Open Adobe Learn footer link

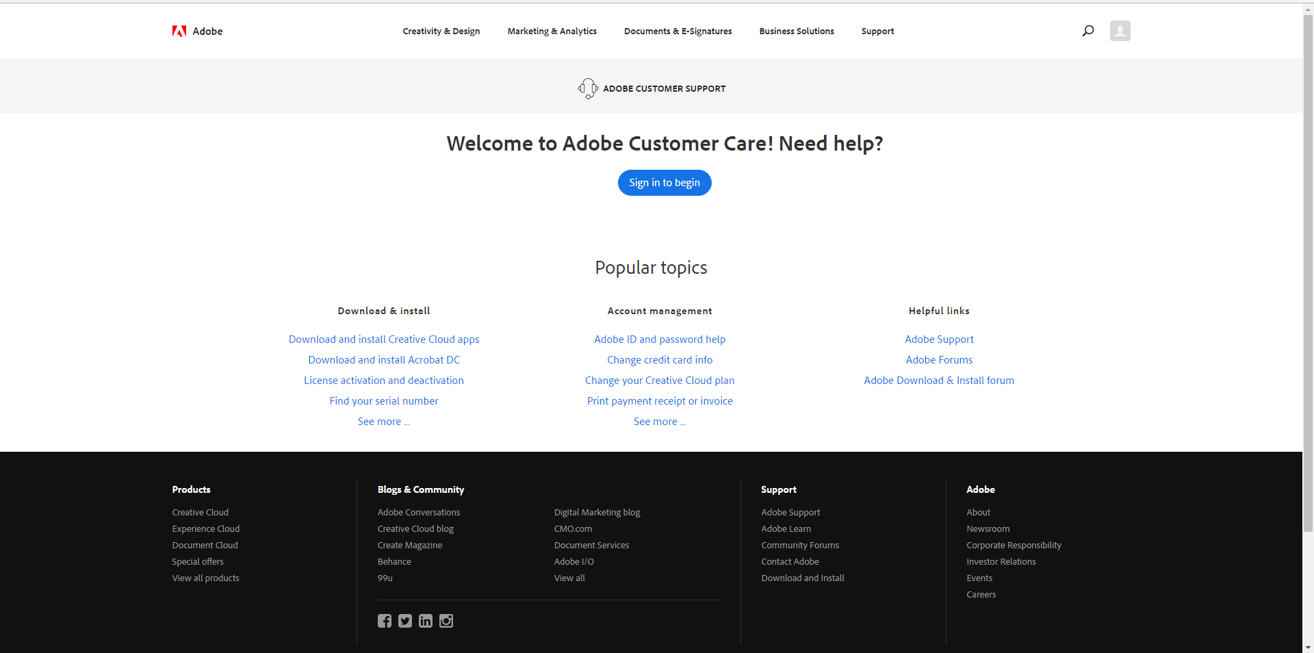coord(786,528)
